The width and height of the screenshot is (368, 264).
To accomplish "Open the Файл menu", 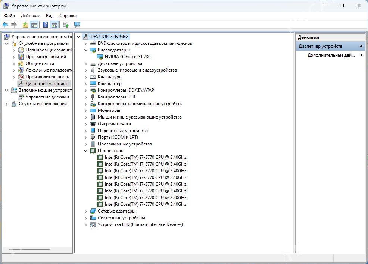I will 9,16.
